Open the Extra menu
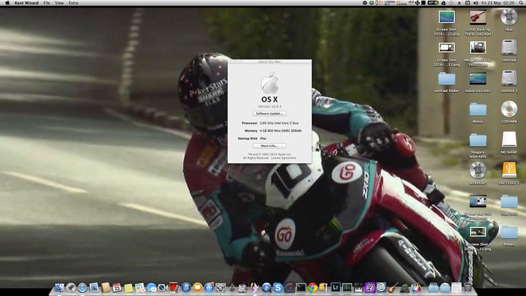Screen dimensions: 526x296 point(73,3)
